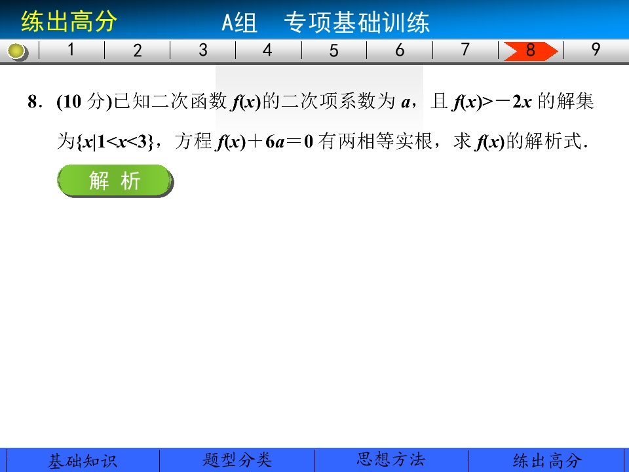The width and height of the screenshot is (629, 472).
Task: Go to question 2 tab
Action: (x=137, y=50)
